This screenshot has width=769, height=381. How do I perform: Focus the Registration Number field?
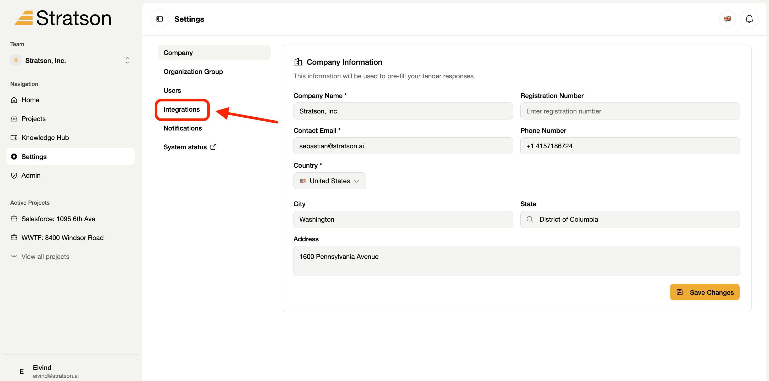click(x=630, y=111)
